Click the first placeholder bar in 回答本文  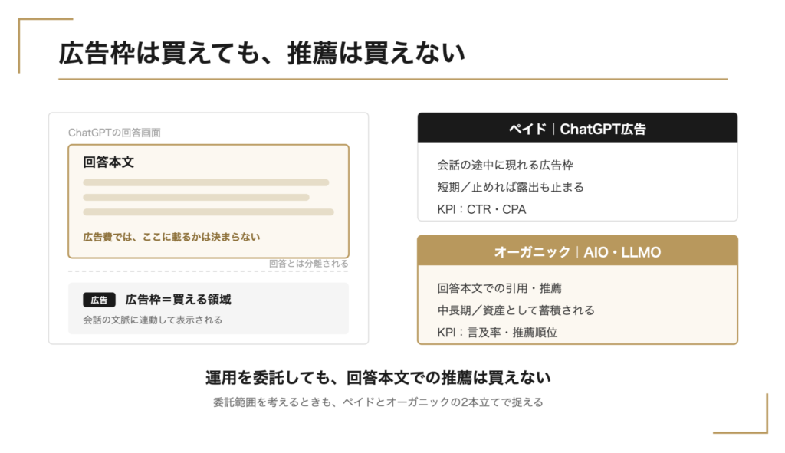tap(205, 182)
